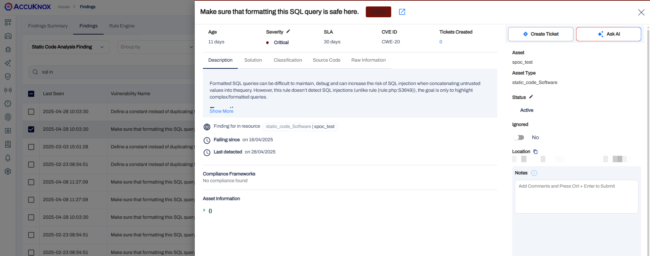
Task: Open the Solution tab
Action: 253,60
